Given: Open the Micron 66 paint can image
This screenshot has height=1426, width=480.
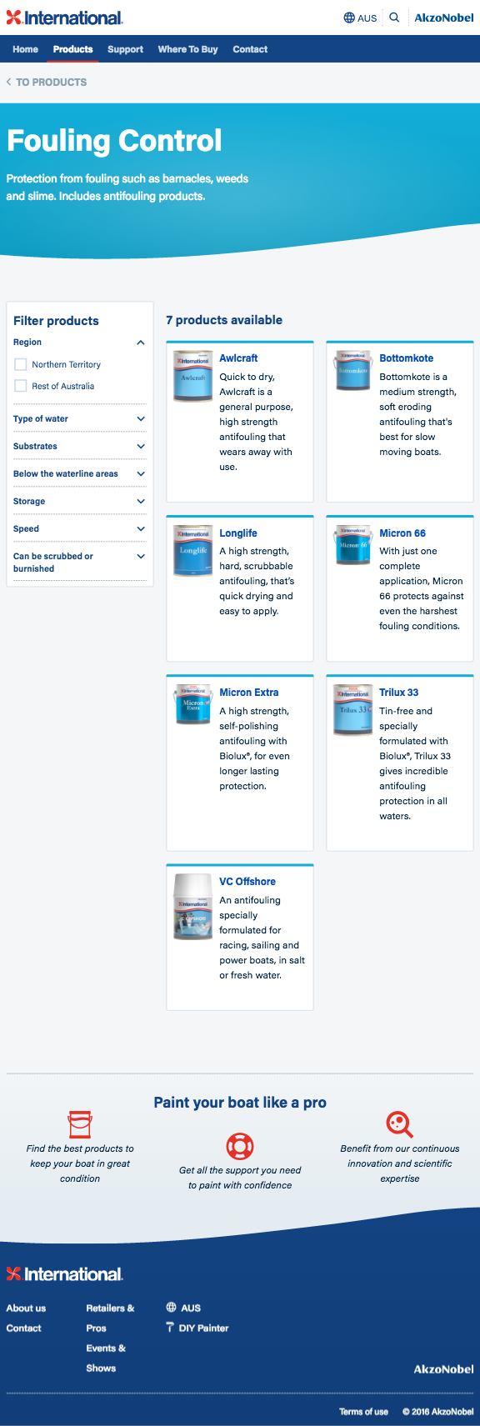Looking at the screenshot, I should point(352,546).
